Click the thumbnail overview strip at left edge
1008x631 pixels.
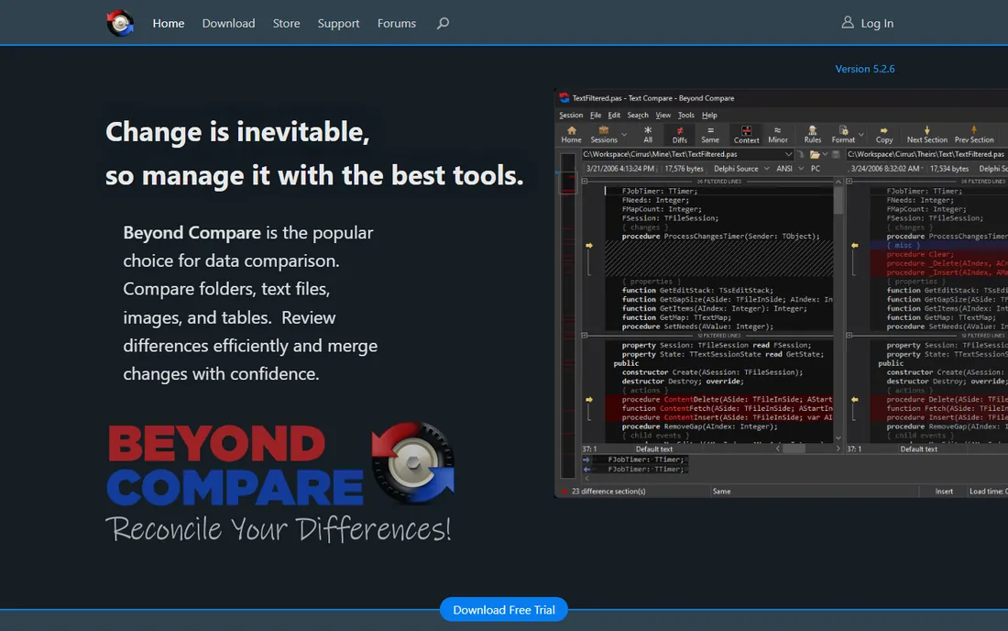click(x=567, y=315)
